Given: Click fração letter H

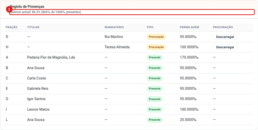Looking at the screenshot, I should [x=7, y=47].
